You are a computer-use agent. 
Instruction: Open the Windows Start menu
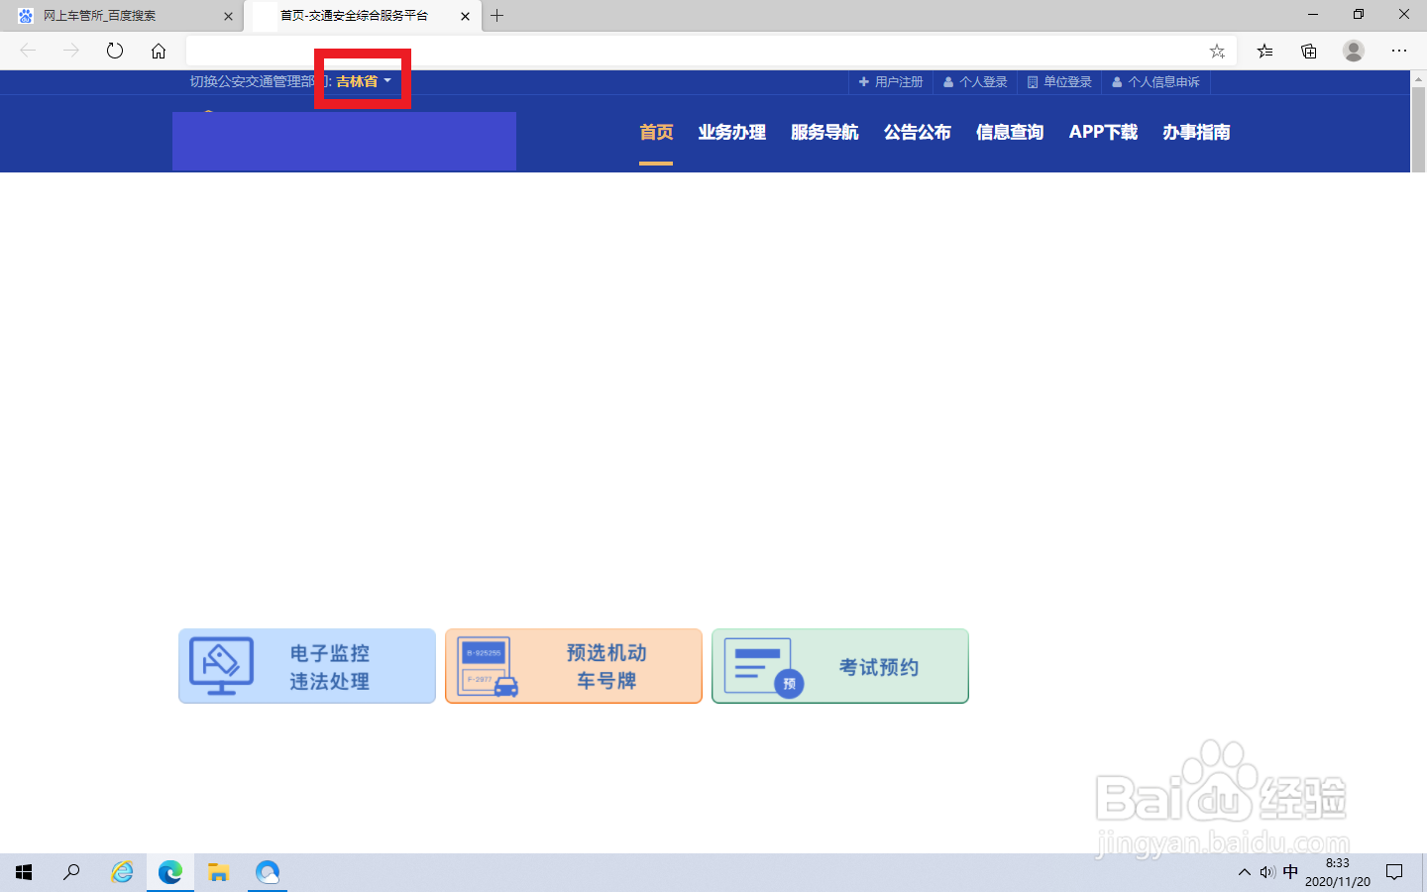click(x=24, y=872)
